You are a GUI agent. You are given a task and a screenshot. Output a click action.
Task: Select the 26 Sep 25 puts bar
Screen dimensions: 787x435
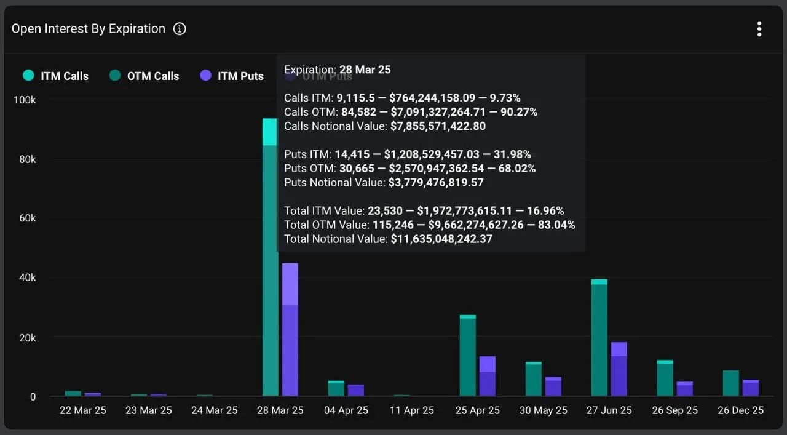(x=685, y=388)
